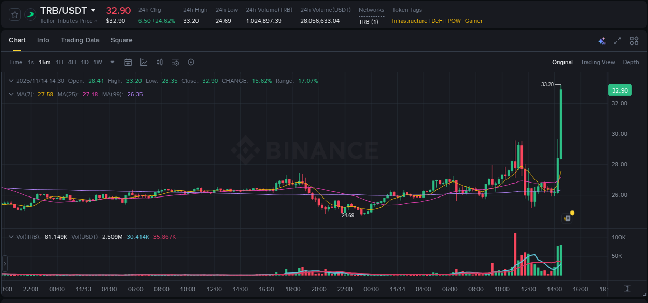Open the chart layout grid icon

pyautogui.click(x=633, y=40)
